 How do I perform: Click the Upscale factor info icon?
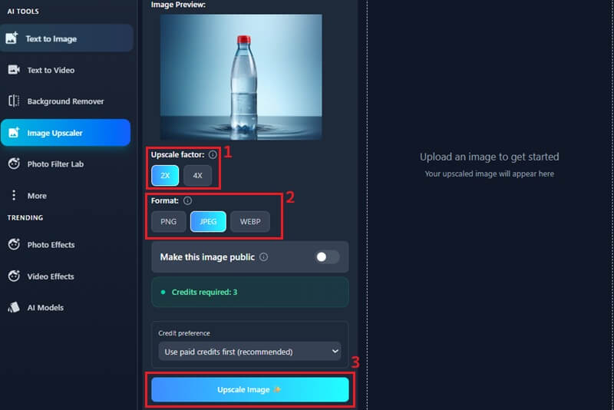213,154
